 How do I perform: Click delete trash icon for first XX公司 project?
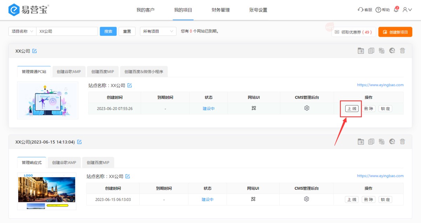tap(402, 51)
